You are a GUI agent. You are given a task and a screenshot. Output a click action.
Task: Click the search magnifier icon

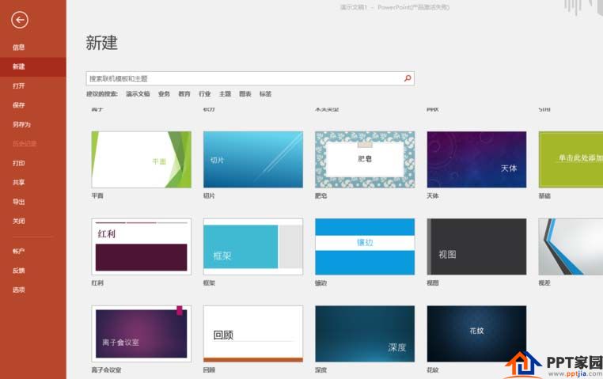pos(408,78)
